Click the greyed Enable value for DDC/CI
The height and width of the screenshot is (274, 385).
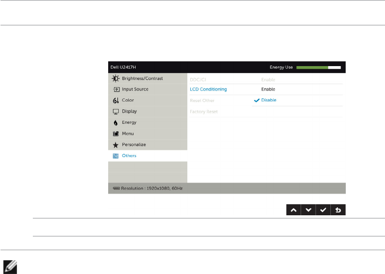pos(268,79)
